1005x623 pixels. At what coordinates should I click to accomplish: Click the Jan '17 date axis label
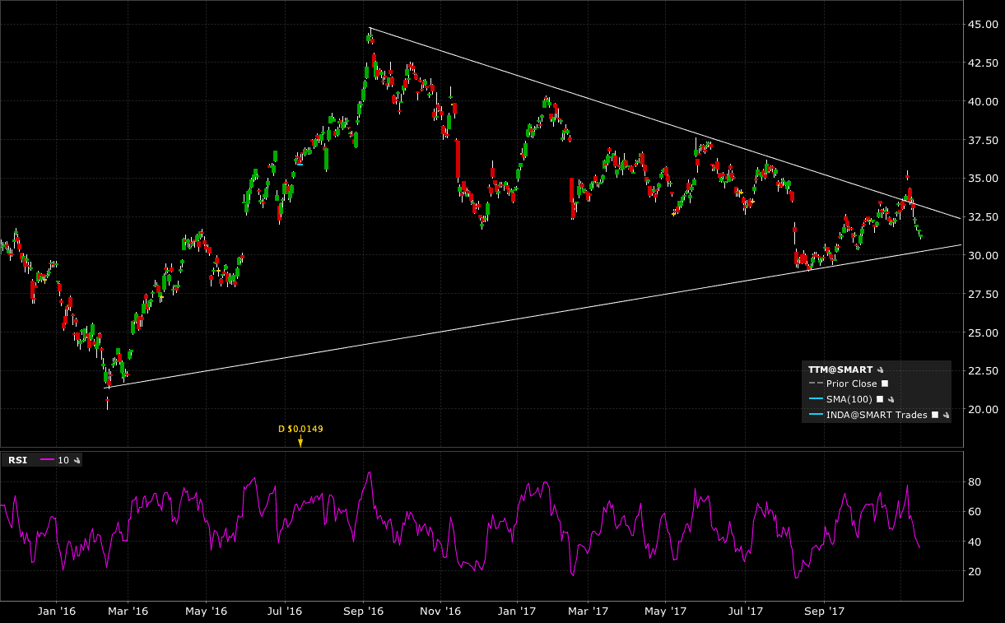518,611
